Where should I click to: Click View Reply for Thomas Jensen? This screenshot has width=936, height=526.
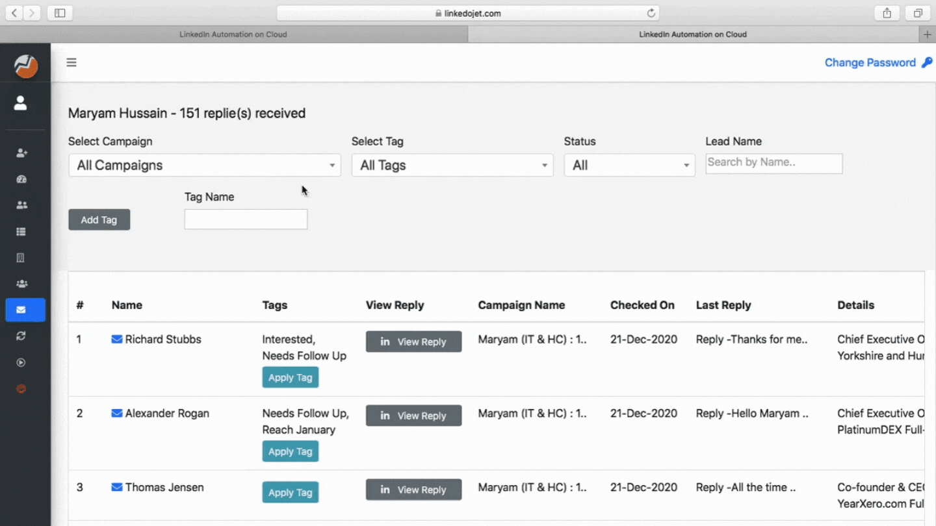414,490
